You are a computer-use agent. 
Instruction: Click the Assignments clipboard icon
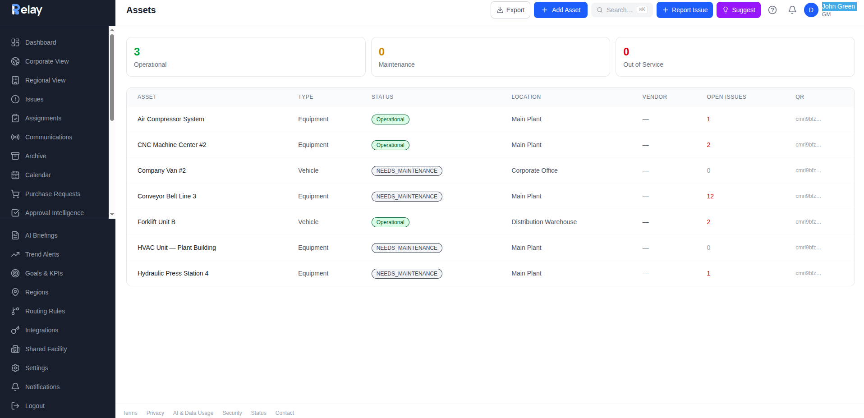click(x=15, y=118)
